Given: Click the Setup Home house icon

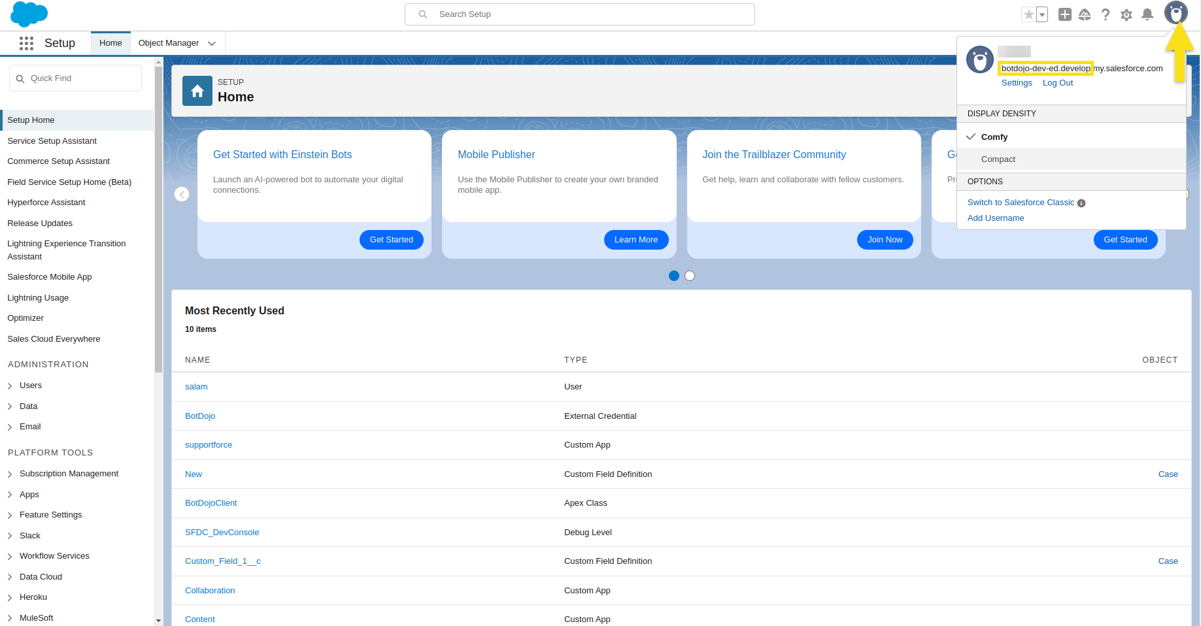Looking at the screenshot, I should click(x=197, y=91).
